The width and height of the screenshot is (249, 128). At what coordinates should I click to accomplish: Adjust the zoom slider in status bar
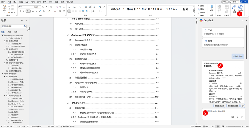click(235, 126)
